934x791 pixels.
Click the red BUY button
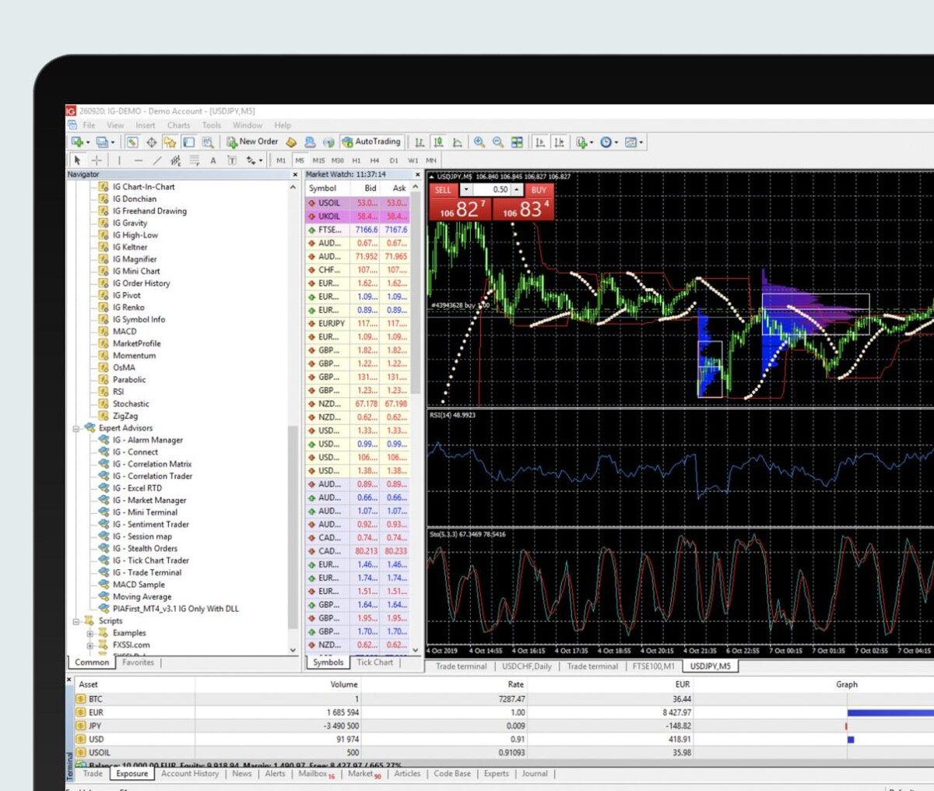(539, 190)
